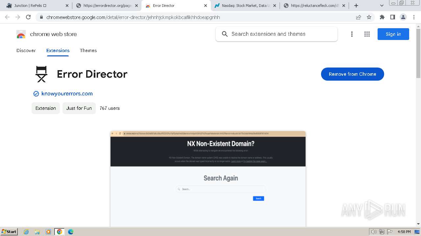Launch Internet Explorer from taskbar
421x236 pixels.
(26, 232)
